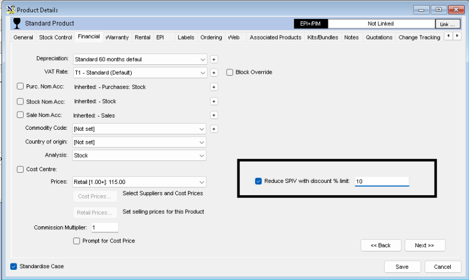Minimize the Product Details window
Viewport: 469px width, 280px height.
tap(421, 10)
